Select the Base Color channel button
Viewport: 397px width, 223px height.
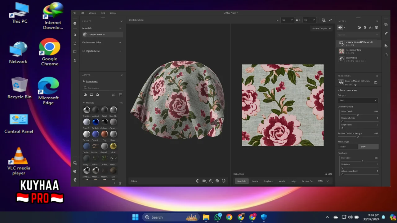click(242, 181)
